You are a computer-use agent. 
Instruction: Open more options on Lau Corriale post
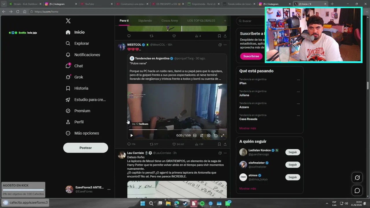pyautogui.click(x=225, y=153)
